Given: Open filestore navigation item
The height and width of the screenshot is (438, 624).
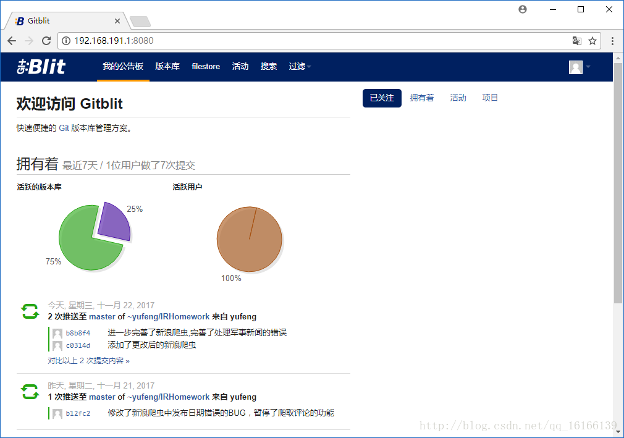Looking at the screenshot, I should click(x=206, y=67).
